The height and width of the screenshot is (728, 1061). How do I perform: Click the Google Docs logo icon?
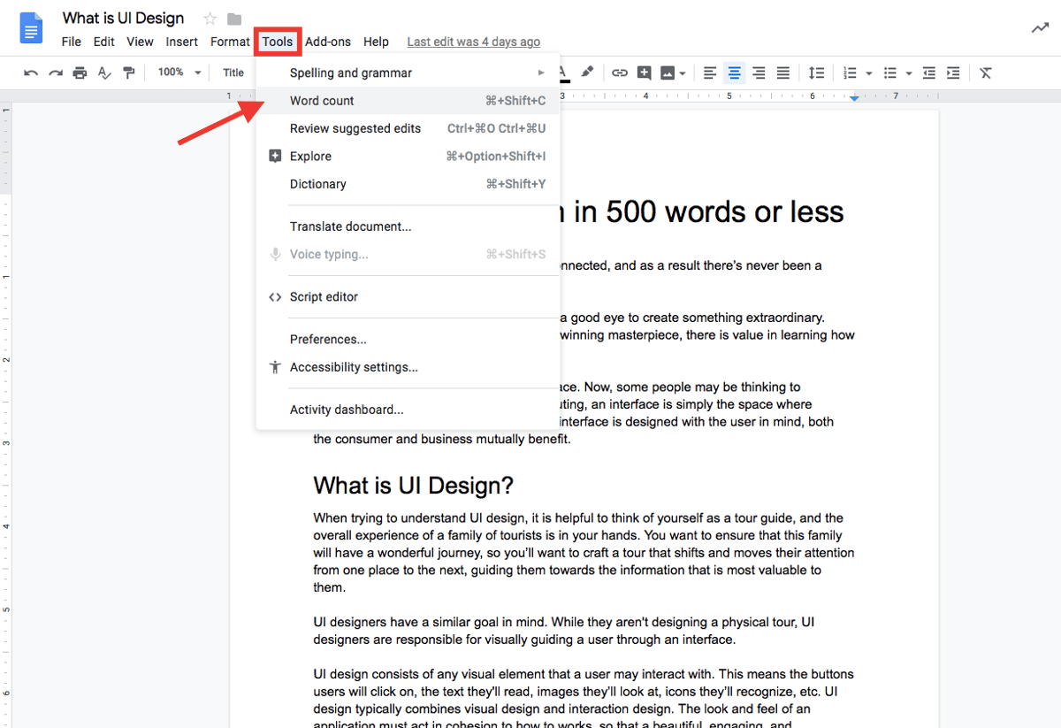(x=31, y=27)
